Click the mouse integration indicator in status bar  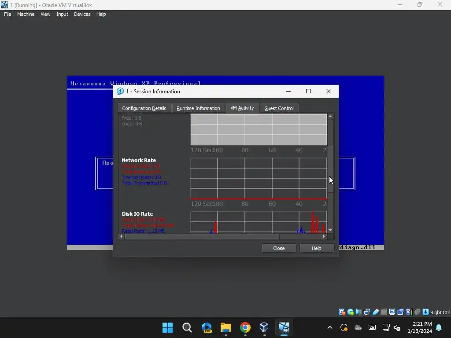click(x=418, y=312)
